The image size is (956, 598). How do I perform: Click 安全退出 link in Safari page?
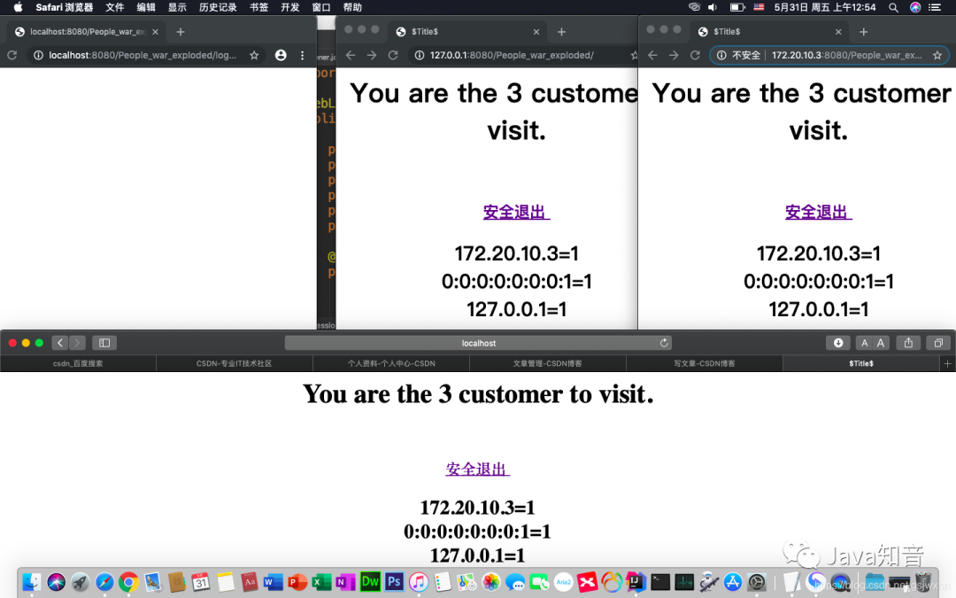(x=477, y=470)
